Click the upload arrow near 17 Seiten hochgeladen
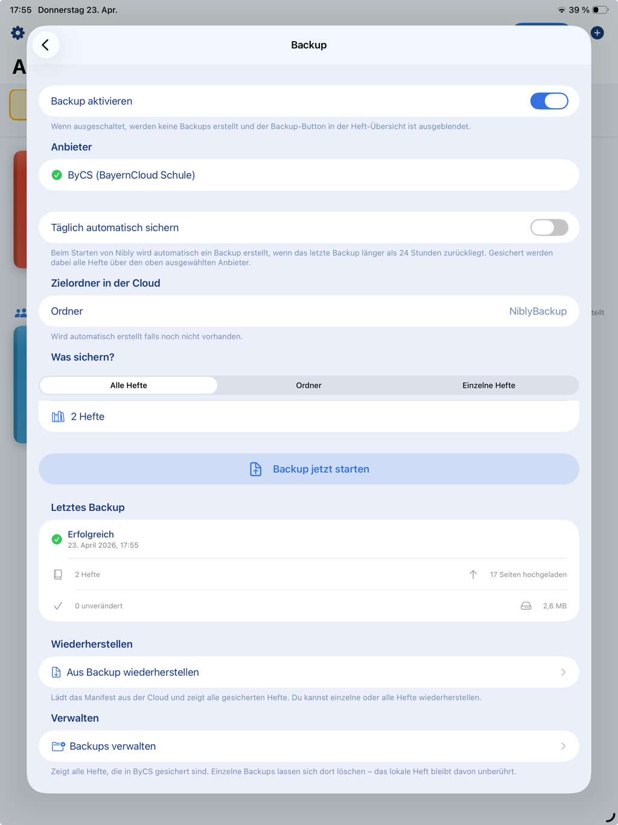The image size is (618, 825). coord(473,574)
